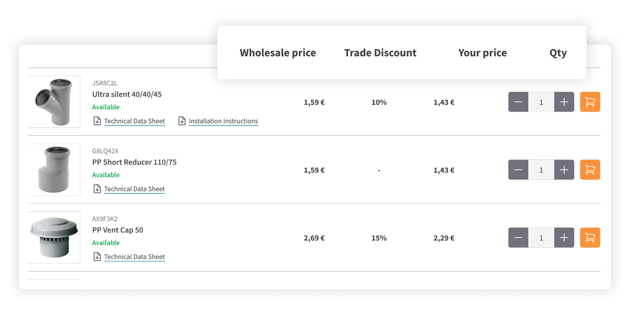Screen dimensions: 630x315
Task: Click PP Short Reducer product image
Action: click(54, 170)
